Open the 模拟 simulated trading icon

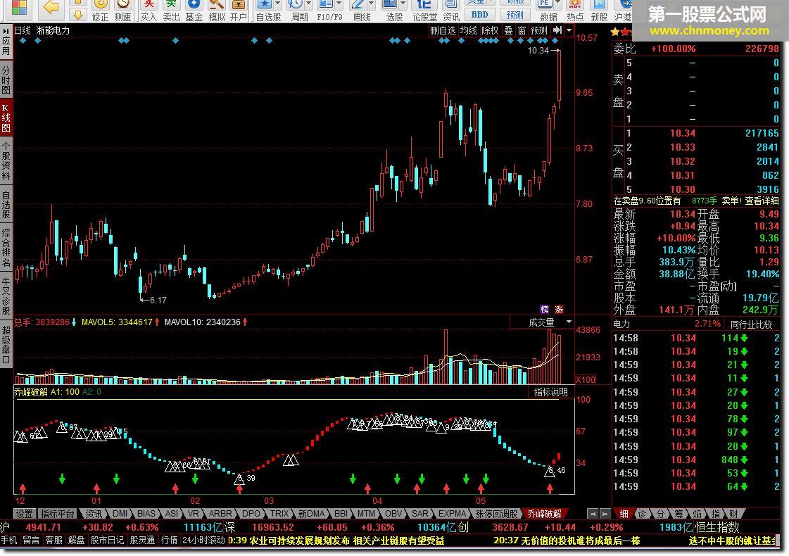coord(217,11)
